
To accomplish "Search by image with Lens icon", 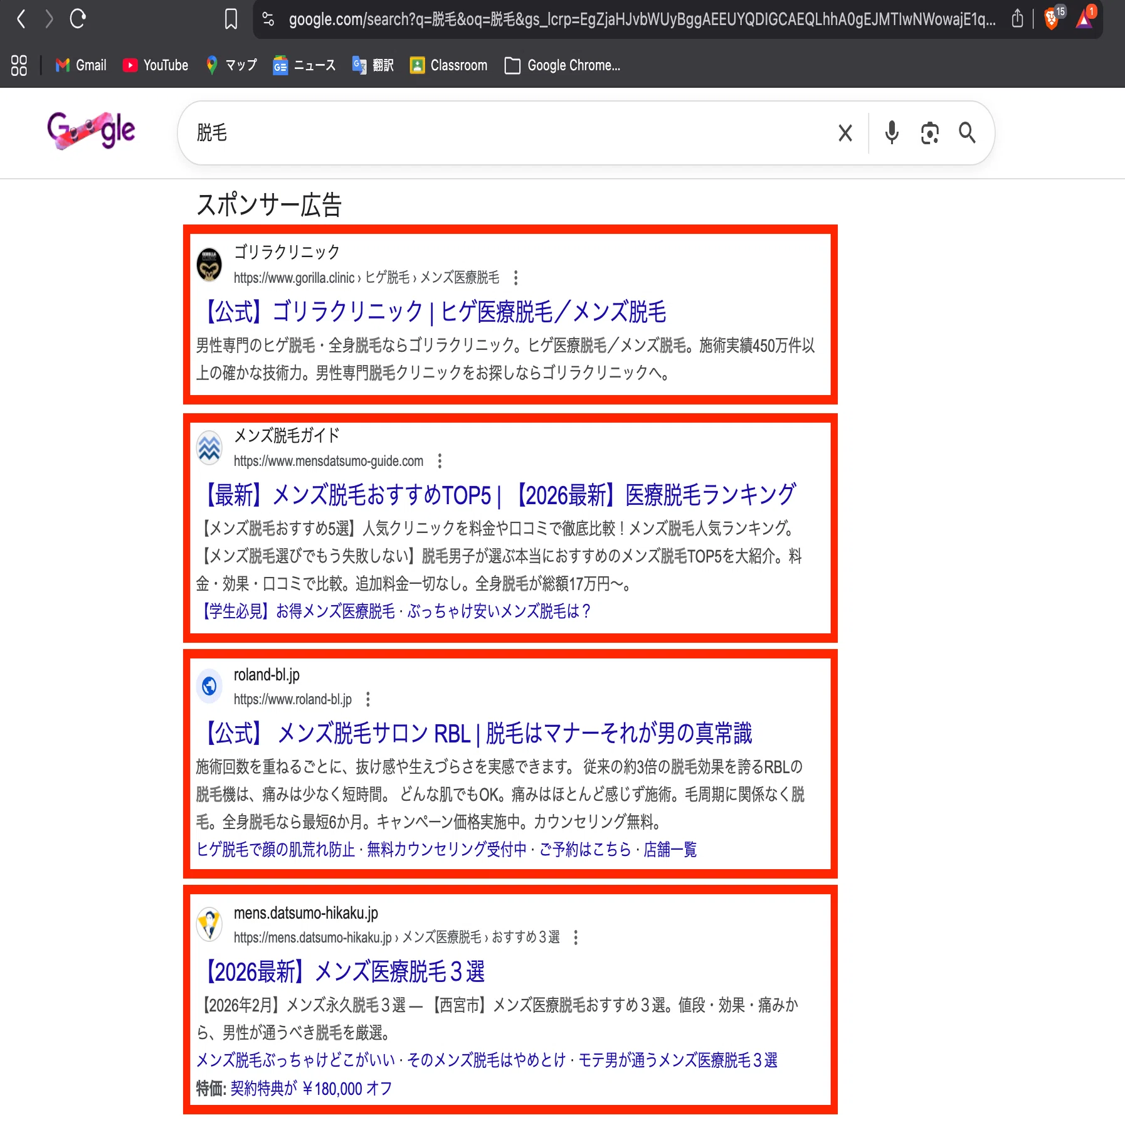I will click(930, 133).
